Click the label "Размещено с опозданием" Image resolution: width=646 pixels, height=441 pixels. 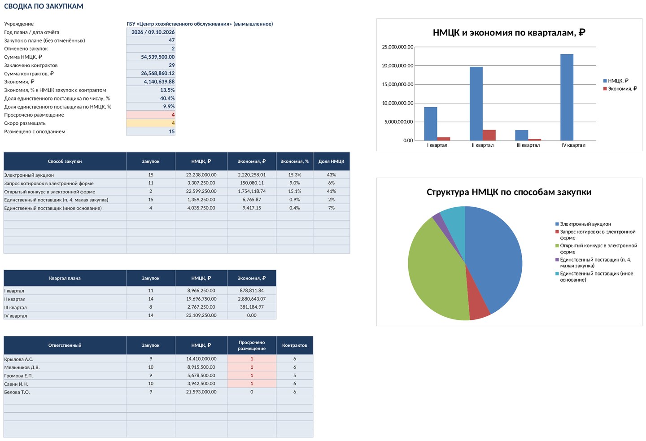pos(35,131)
